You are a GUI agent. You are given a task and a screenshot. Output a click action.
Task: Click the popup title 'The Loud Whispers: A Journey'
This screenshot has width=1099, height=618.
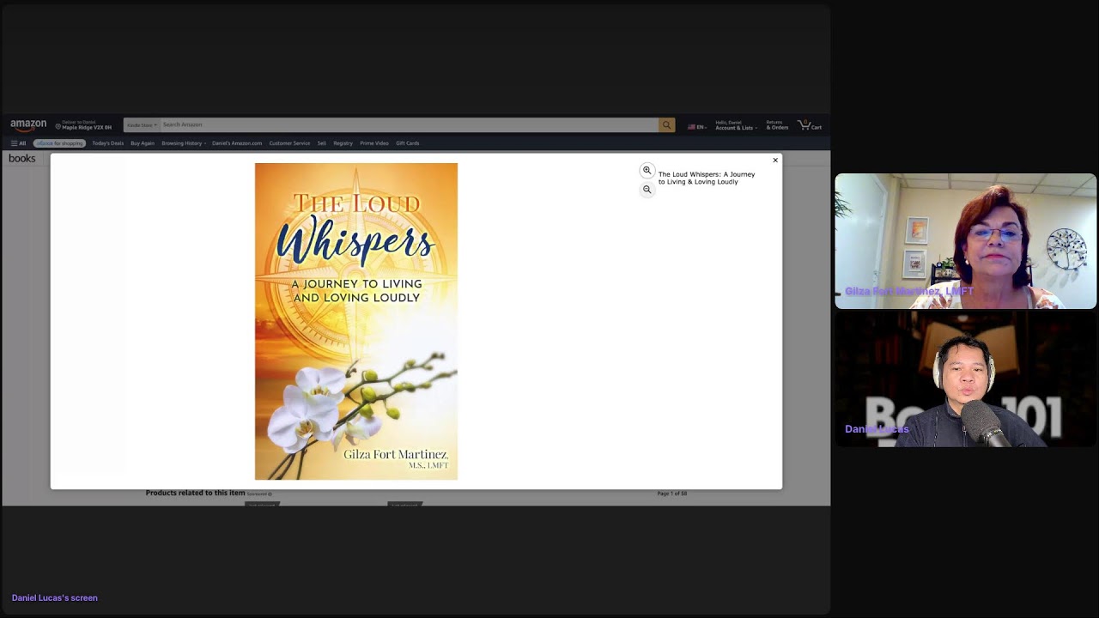tap(707, 178)
